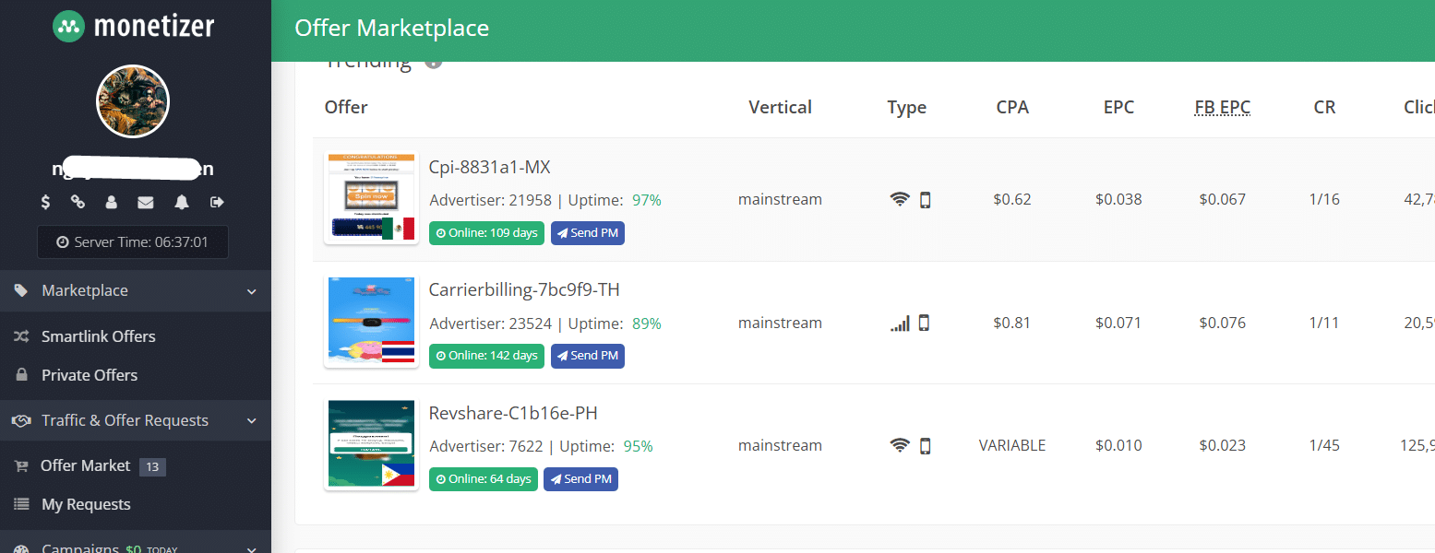This screenshot has height=553, width=1435.
Task: Open the envelope messages icon
Action: tap(146, 202)
